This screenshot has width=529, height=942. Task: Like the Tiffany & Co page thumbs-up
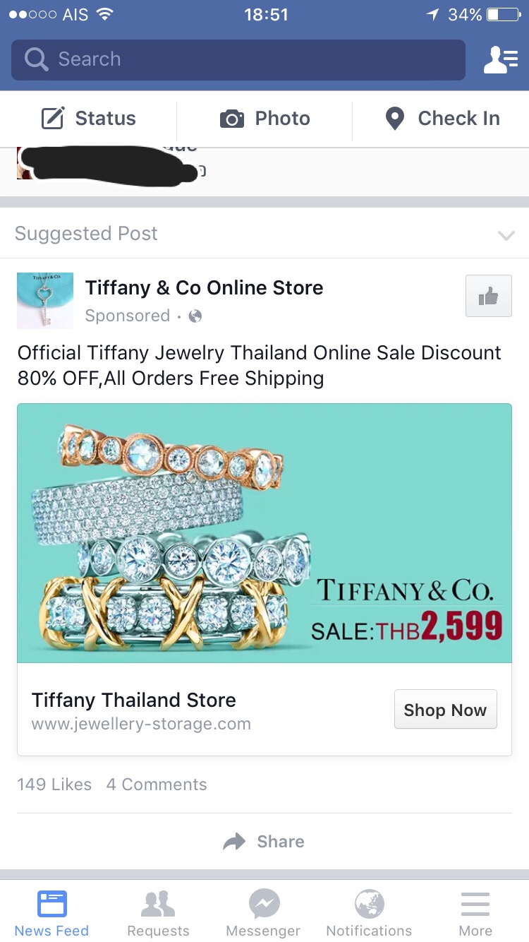(x=489, y=296)
